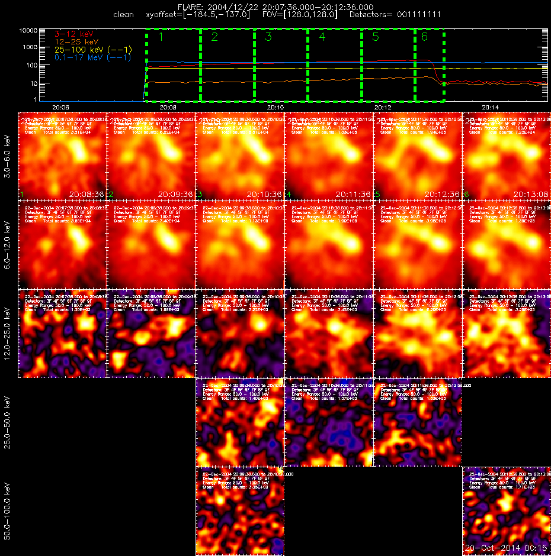Click the 20:06 time axis label
This screenshot has width=551, height=556.
pyautogui.click(x=61, y=107)
